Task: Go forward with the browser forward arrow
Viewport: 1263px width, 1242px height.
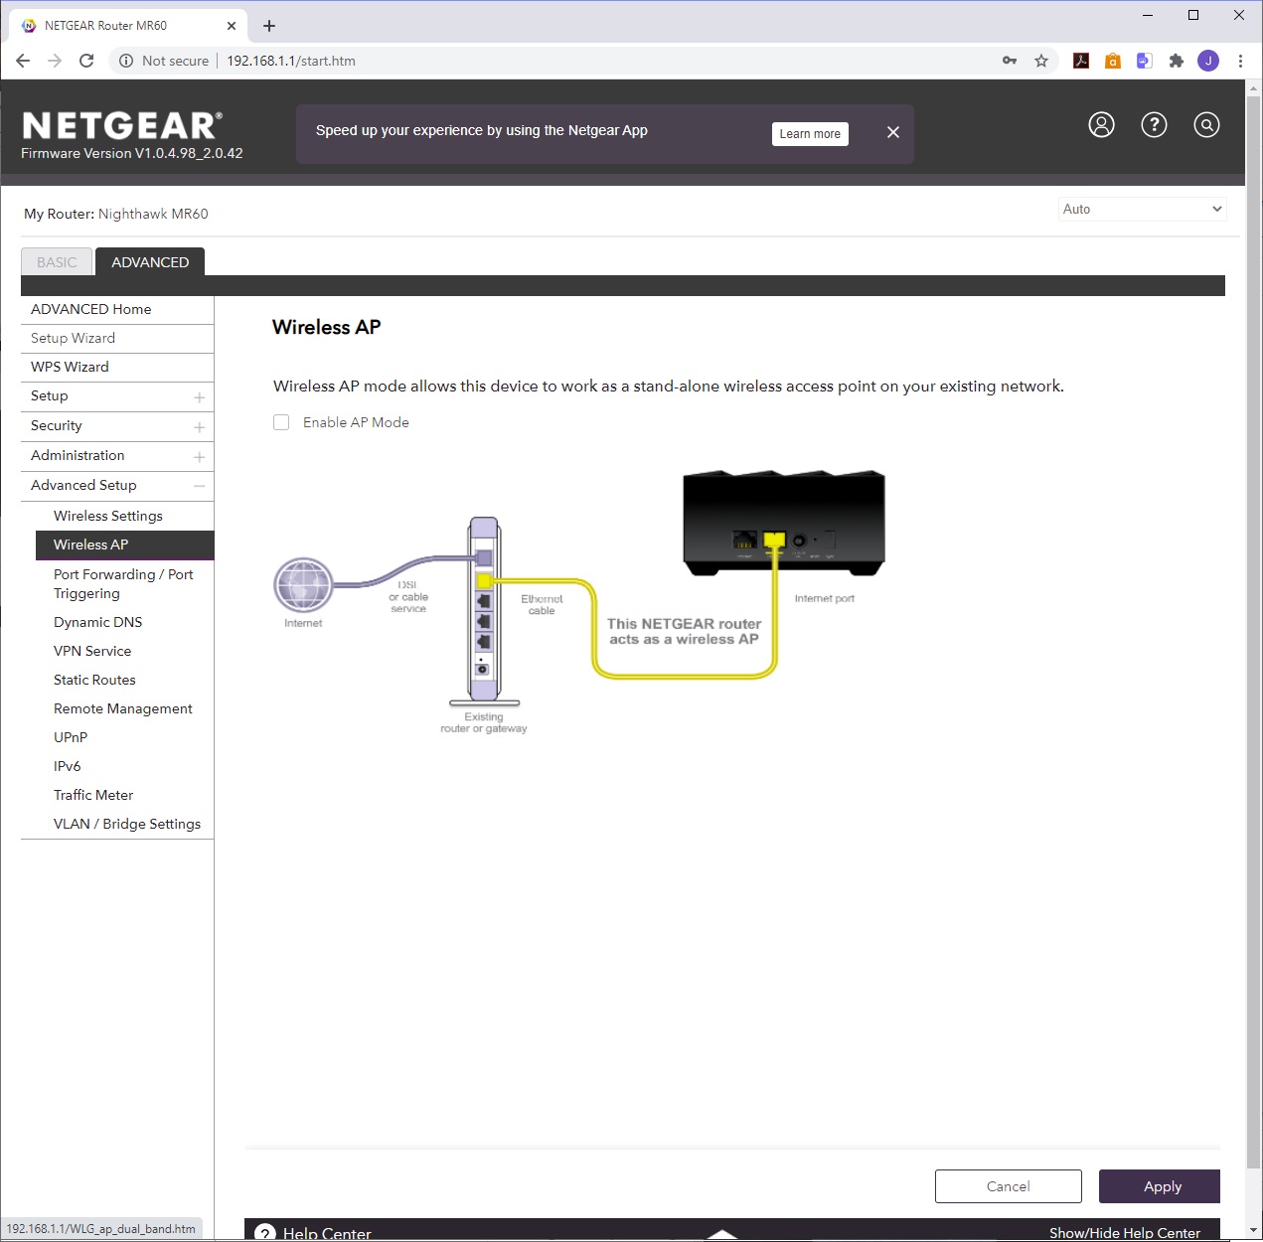Action: click(x=55, y=61)
